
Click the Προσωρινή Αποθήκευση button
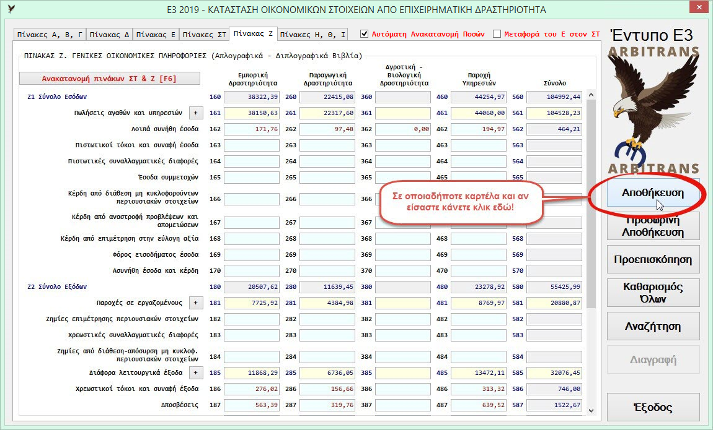coord(653,226)
